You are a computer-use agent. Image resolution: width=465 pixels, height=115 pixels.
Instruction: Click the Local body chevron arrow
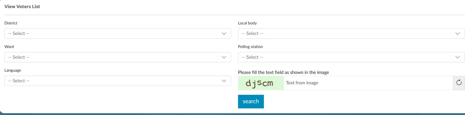pyautogui.click(x=458, y=34)
